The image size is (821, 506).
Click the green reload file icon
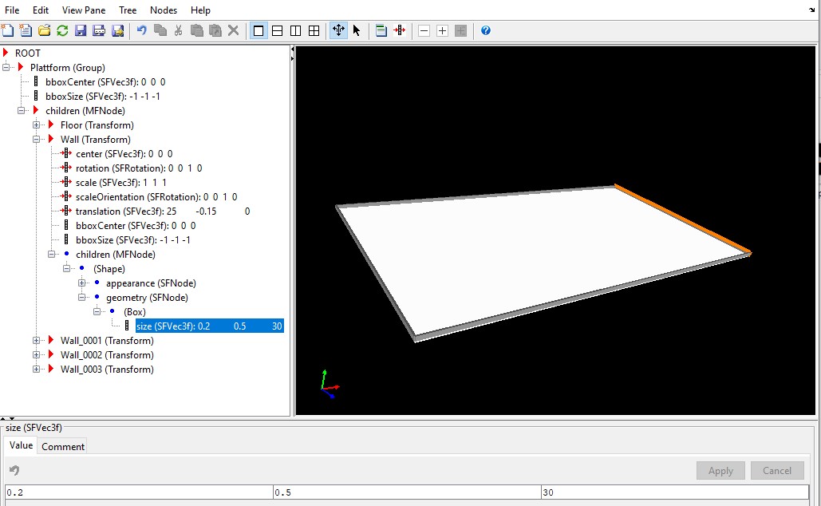pos(61,30)
